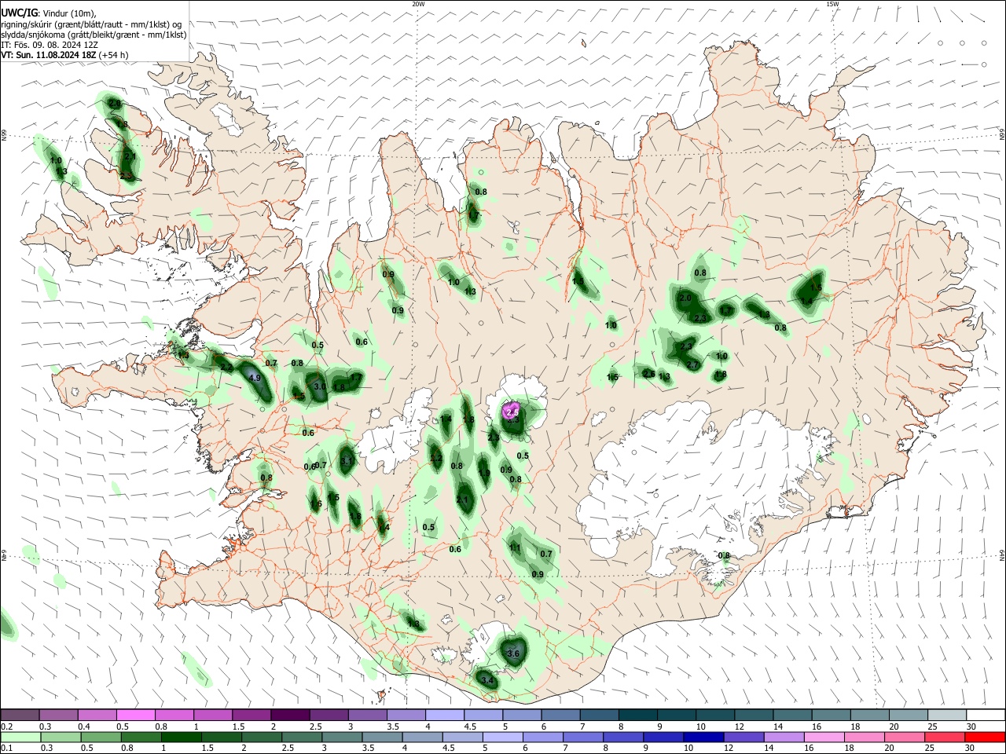Click the 'slydda/snjókoma' legend description line
1006x754 pixels.
tap(94, 35)
